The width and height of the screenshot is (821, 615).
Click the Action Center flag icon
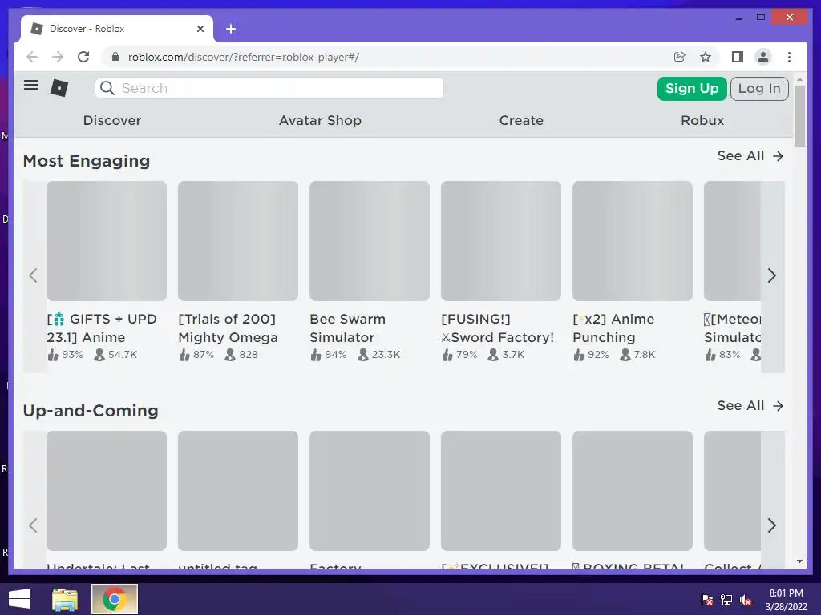point(706,600)
